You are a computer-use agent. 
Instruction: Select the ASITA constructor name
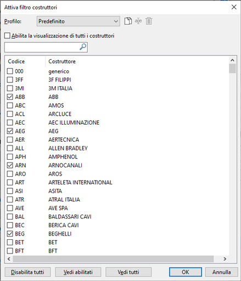55,191
